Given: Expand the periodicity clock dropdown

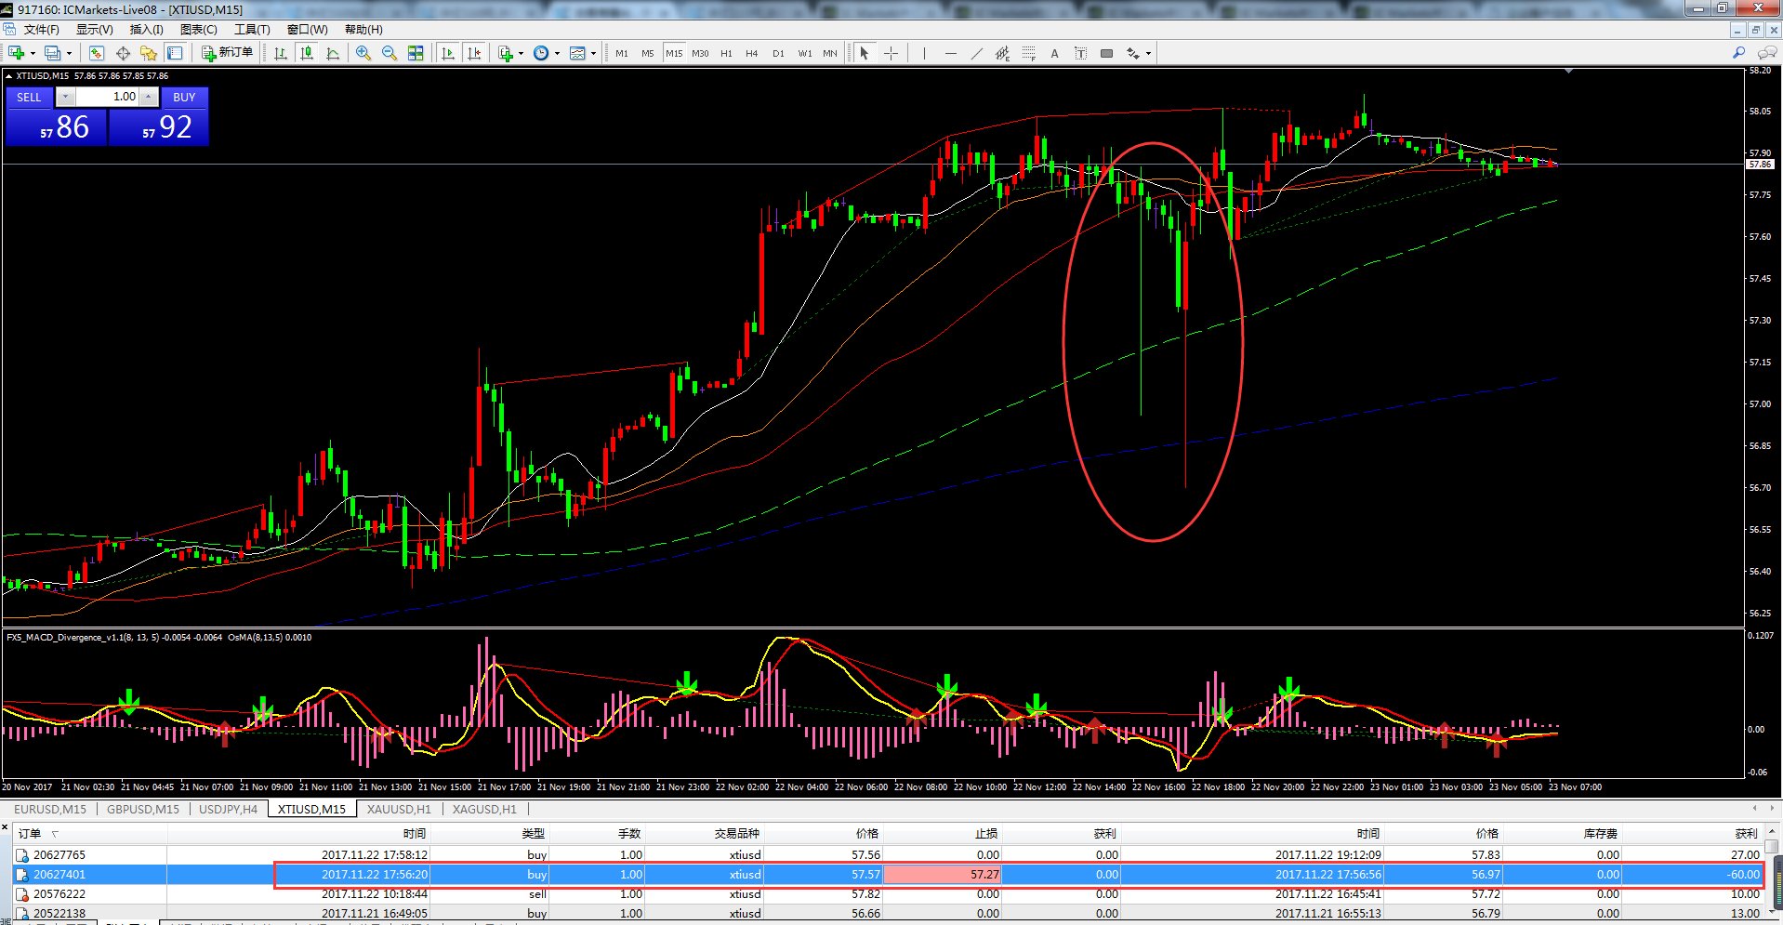Looking at the screenshot, I should click(x=557, y=53).
